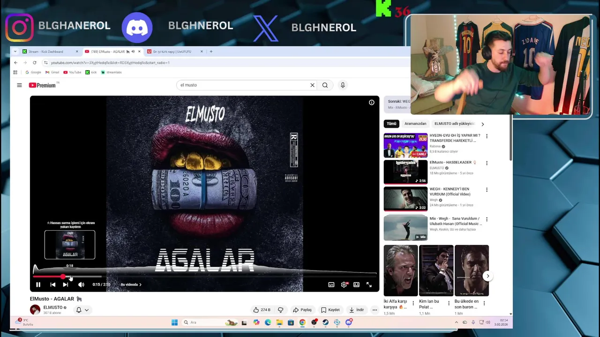Open tab search dropdown arrow
The image size is (600, 337).
click(x=15, y=51)
